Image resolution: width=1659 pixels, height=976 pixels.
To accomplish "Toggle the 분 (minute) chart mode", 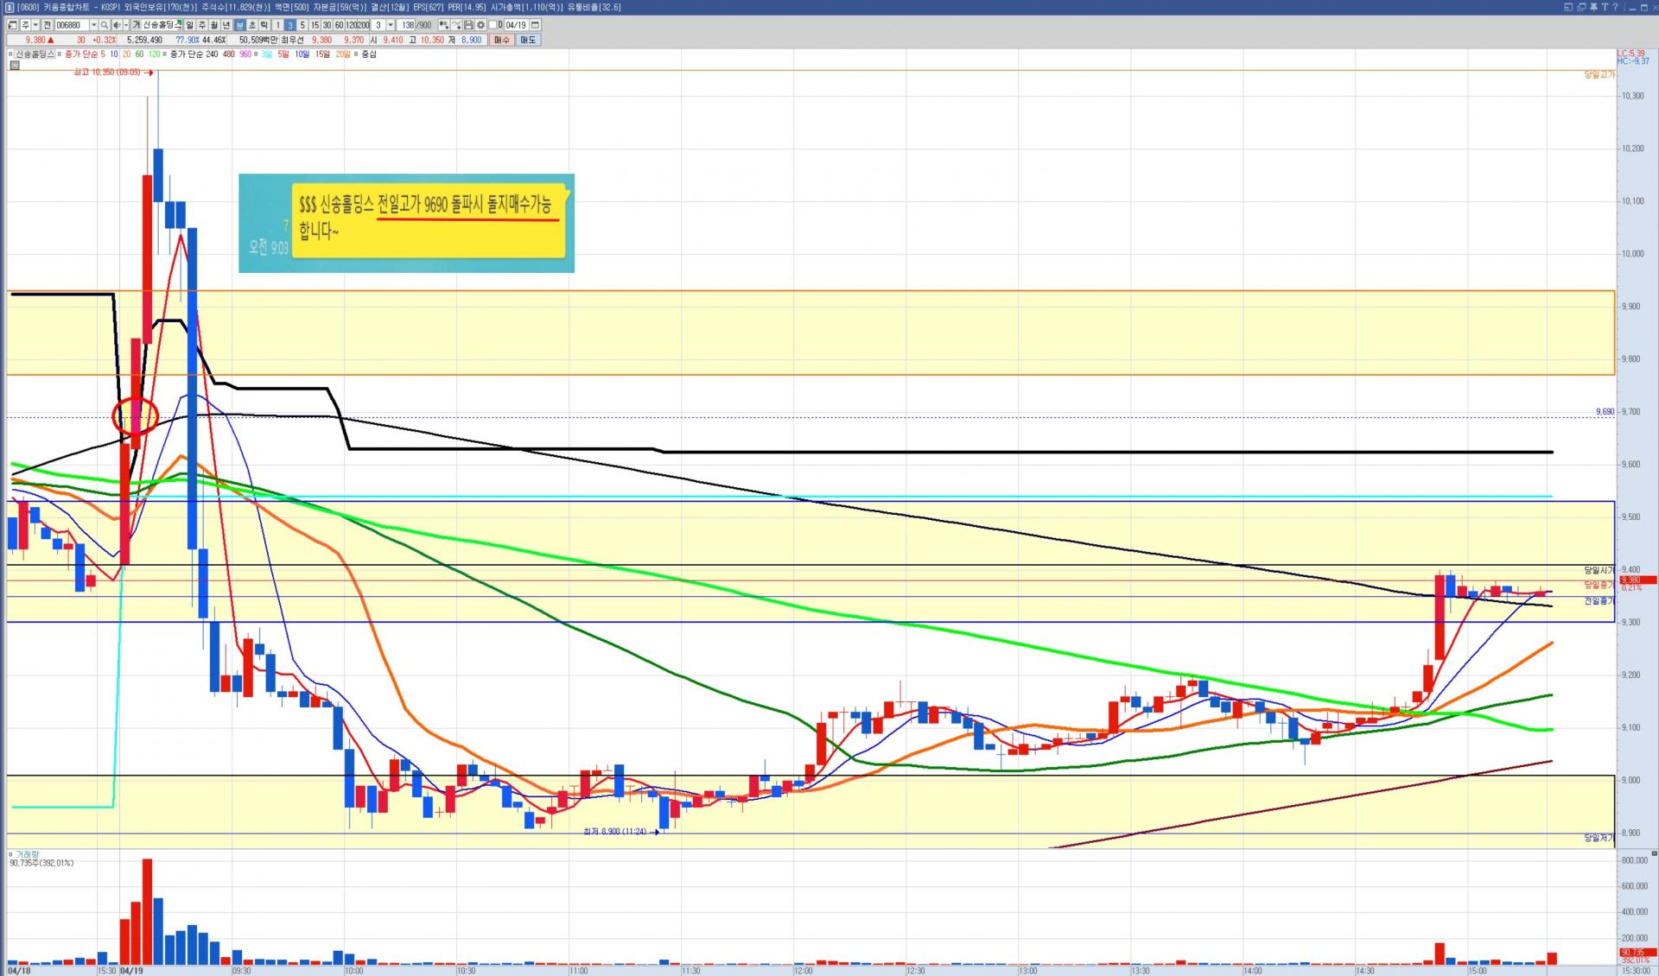I will pos(240,25).
